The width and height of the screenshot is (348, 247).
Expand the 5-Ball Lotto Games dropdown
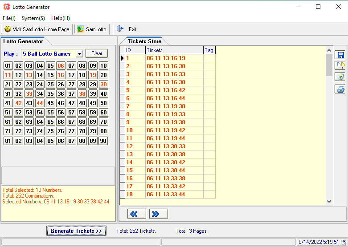(79, 54)
